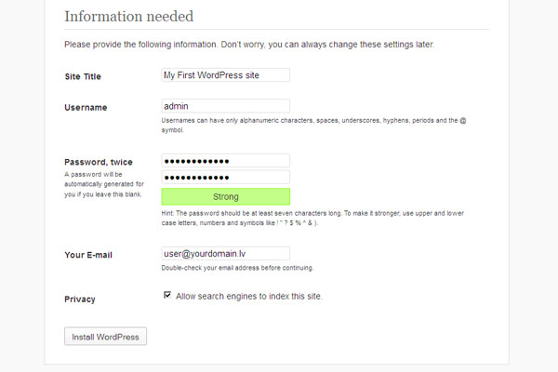Click the Please provide the following information text
Image resolution: width=558 pixels, height=372 pixels.
(x=249, y=45)
